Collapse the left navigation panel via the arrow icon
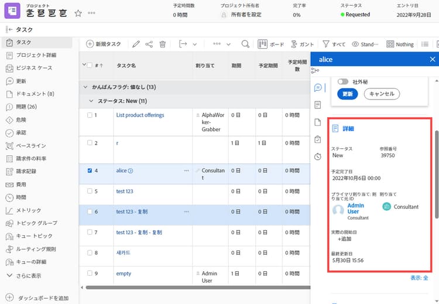 (9, 29)
